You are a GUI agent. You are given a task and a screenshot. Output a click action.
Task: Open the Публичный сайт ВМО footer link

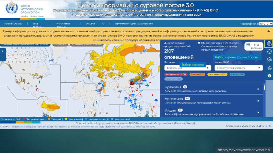click(x=119, y=127)
